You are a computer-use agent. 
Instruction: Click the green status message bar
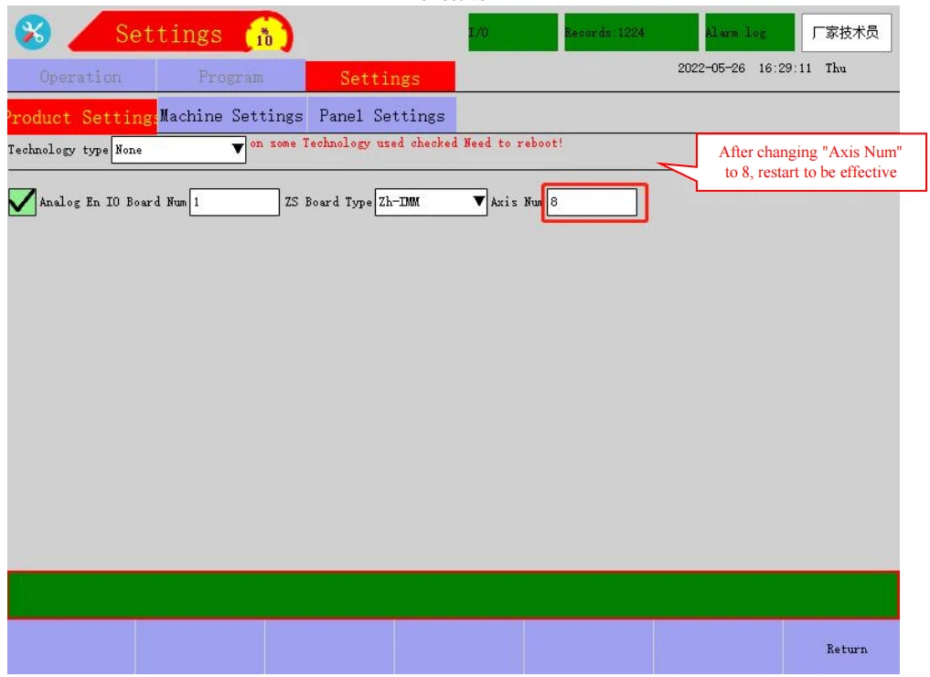(453, 595)
